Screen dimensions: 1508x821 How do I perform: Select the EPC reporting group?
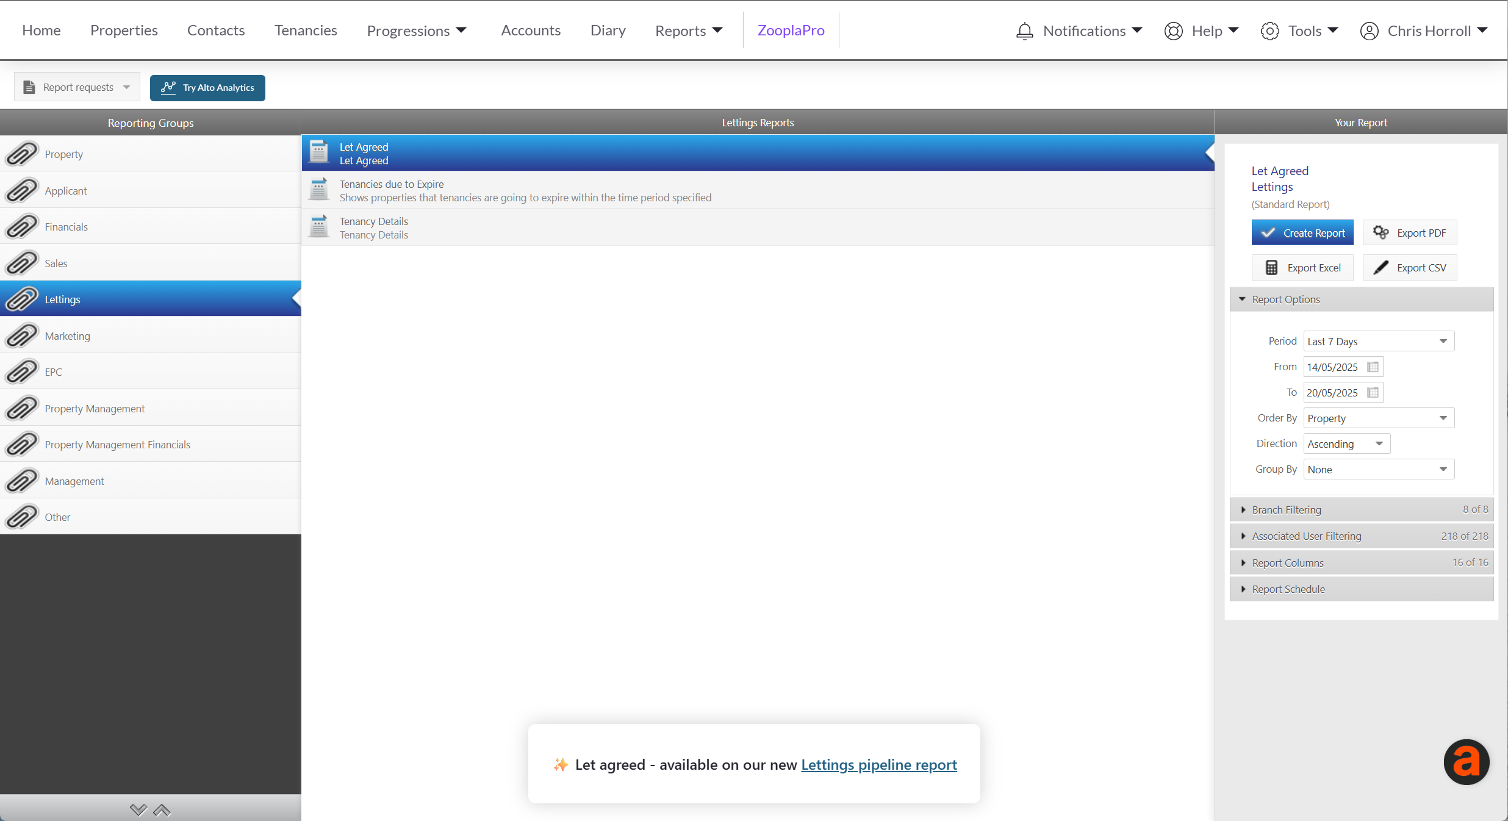[151, 371]
